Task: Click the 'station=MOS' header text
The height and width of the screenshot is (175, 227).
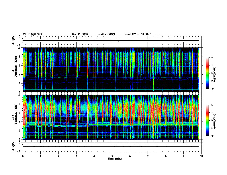Action: [x=107, y=34]
